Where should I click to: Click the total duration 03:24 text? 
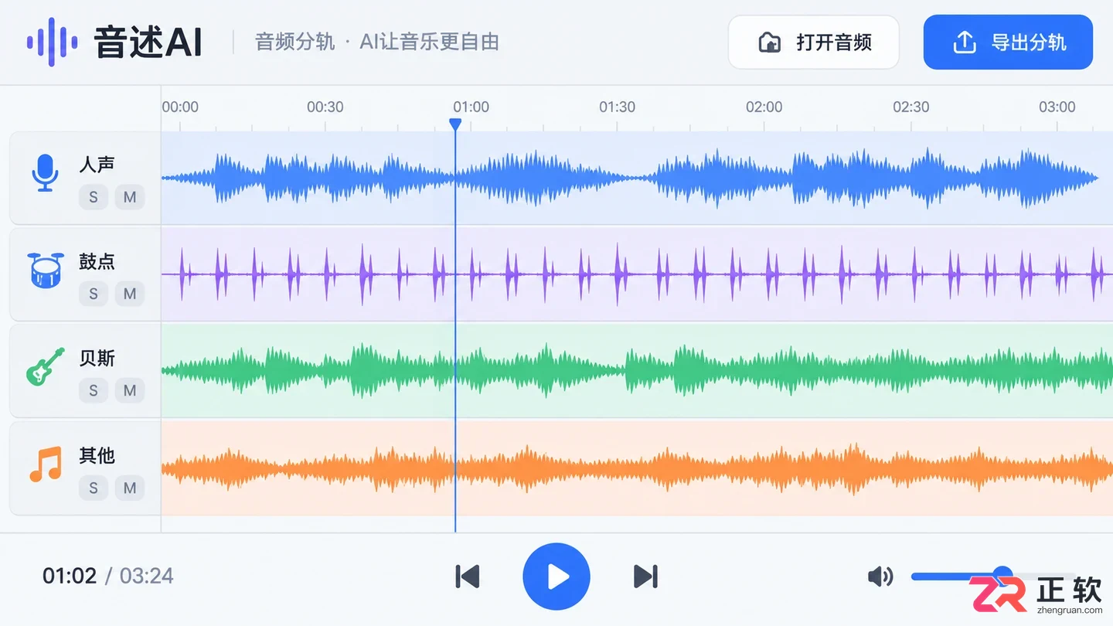click(147, 576)
